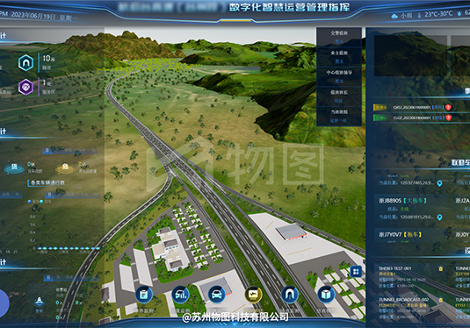
Task: Expand the 当班班组 duty entry
Action: click(x=339, y=116)
